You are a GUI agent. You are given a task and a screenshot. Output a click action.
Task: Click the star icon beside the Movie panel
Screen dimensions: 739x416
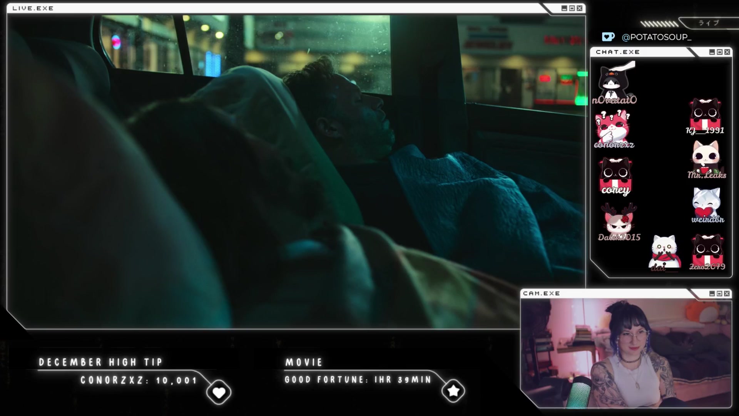click(453, 391)
